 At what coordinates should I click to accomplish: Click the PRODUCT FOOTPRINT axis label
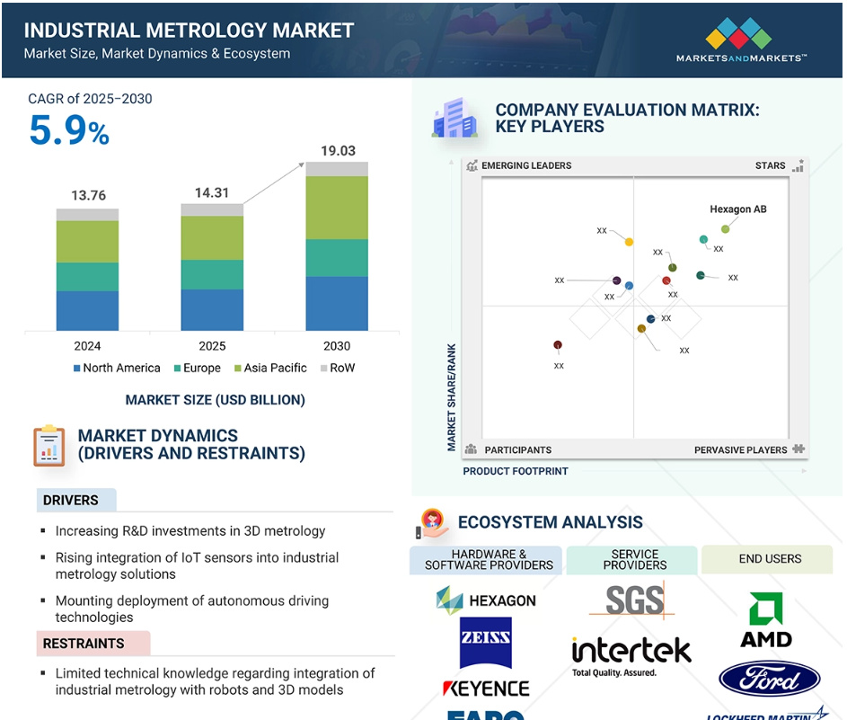click(x=516, y=471)
